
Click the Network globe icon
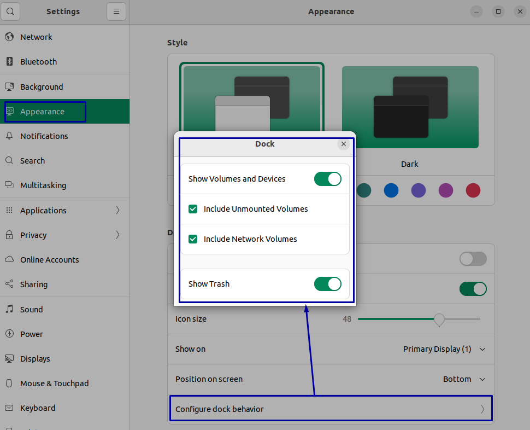pyautogui.click(x=9, y=37)
